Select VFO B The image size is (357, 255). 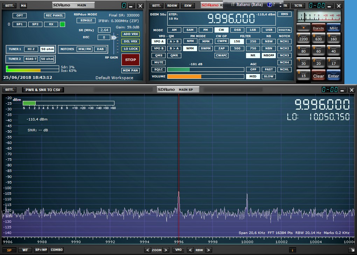(x=159, y=48)
